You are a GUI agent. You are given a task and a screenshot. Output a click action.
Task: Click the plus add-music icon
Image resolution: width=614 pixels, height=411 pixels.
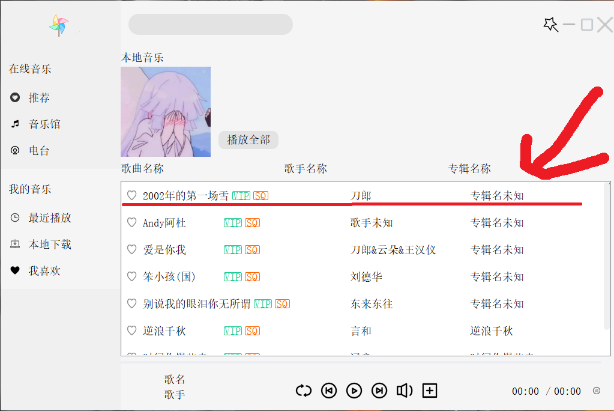(x=430, y=391)
